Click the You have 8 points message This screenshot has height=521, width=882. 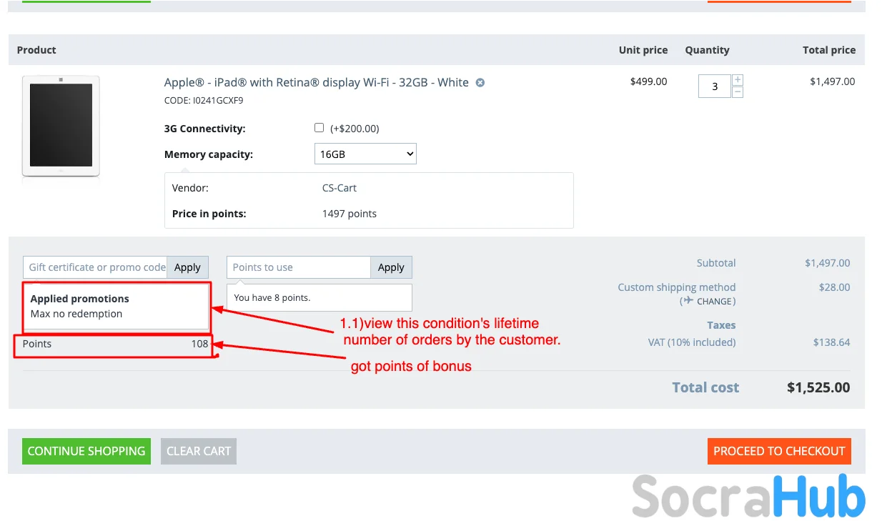click(x=272, y=297)
